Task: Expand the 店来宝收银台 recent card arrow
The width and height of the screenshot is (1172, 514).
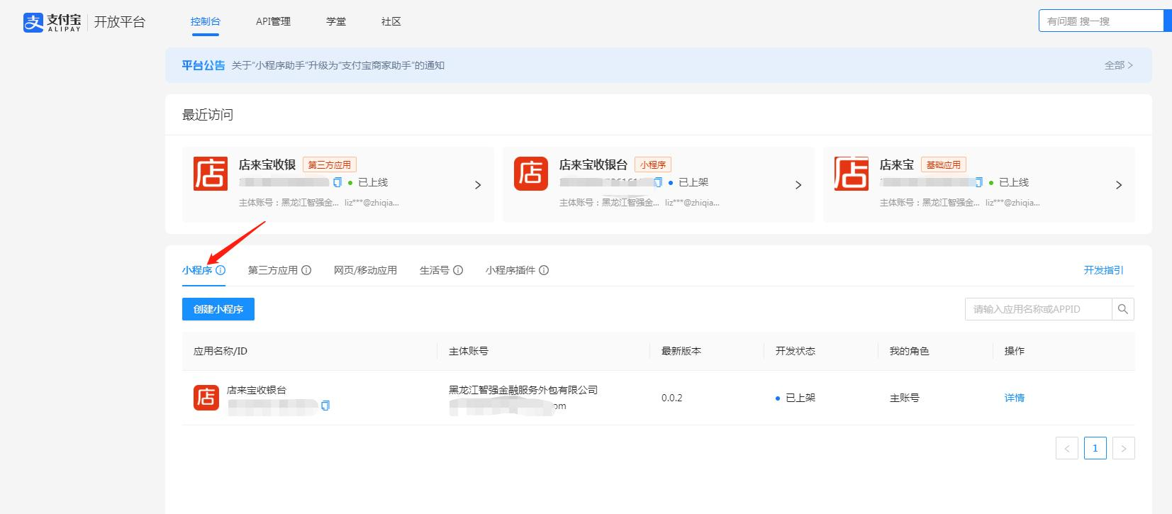Action: [798, 185]
